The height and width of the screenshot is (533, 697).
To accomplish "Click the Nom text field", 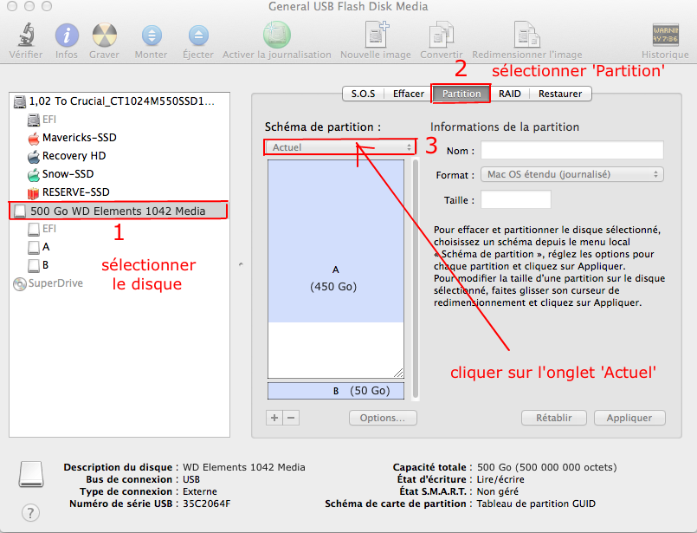I will tap(571, 151).
